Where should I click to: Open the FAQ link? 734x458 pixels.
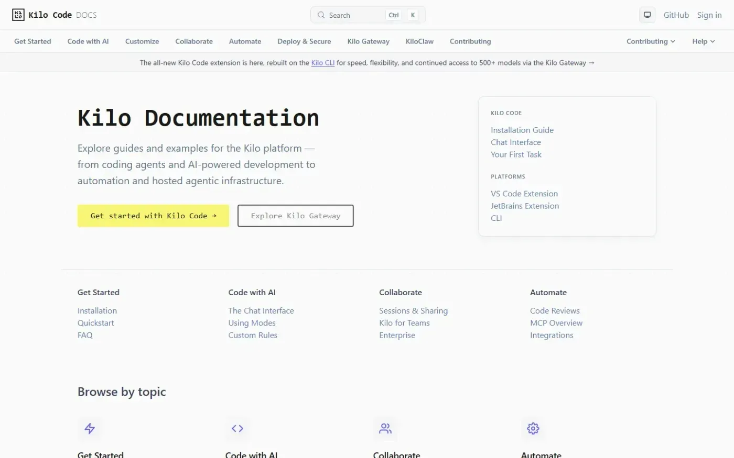85,335
